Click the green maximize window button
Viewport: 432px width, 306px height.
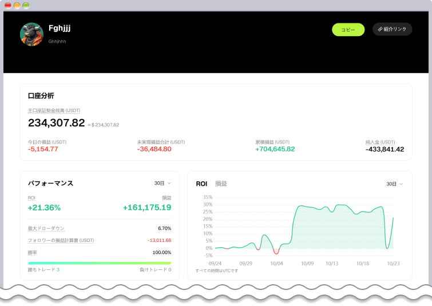coord(26,6)
